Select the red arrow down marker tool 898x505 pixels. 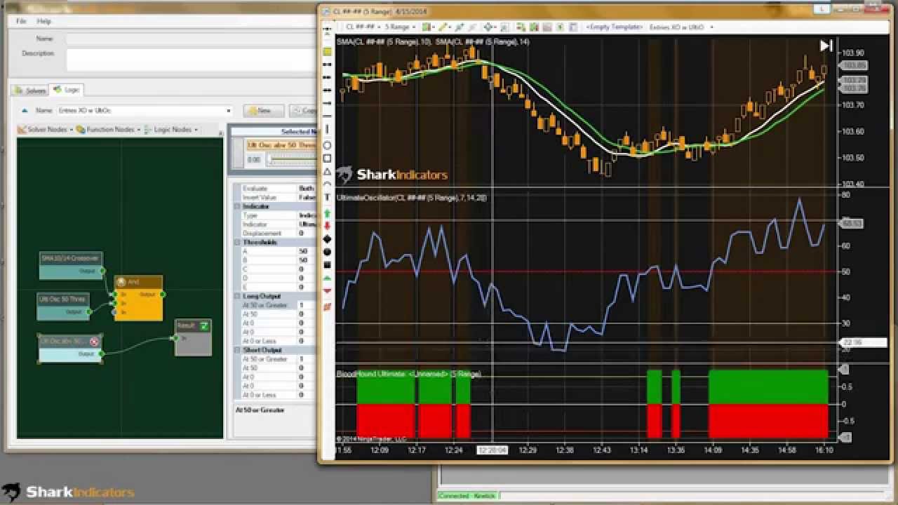point(327,226)
